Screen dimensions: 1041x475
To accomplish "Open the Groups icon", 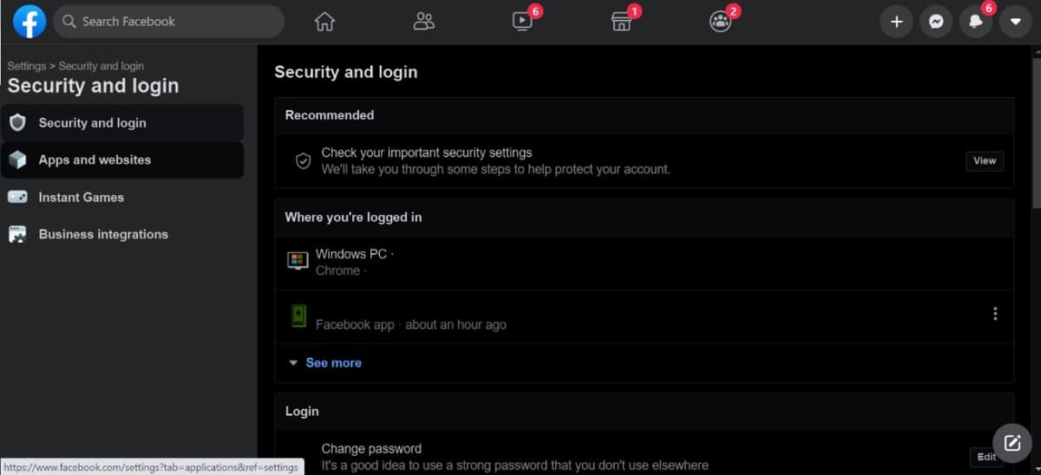I will click(x=720, y=22).
